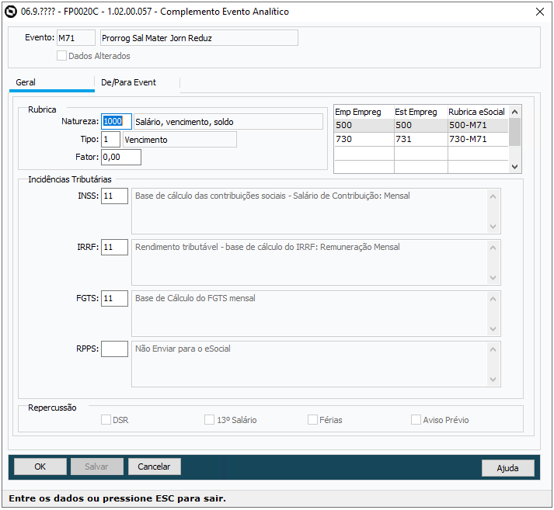Enable the DSR repercussão checkbox

coord(106,420)
